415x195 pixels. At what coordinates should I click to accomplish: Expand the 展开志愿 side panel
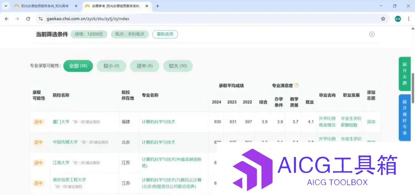[405, 74]
